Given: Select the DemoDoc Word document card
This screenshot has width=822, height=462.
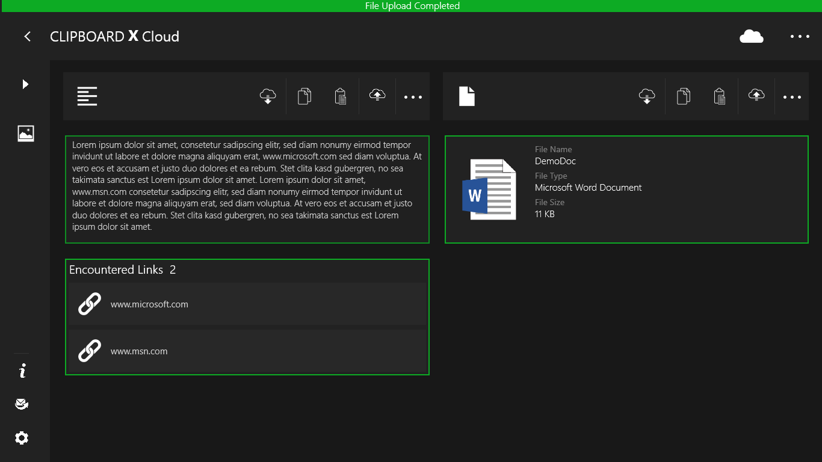Looking at the screenshot, I should tap(626, 189).
